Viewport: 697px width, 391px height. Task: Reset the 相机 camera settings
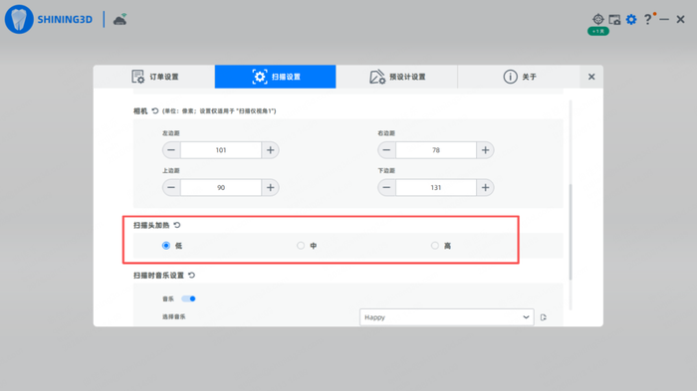(154, 110)
